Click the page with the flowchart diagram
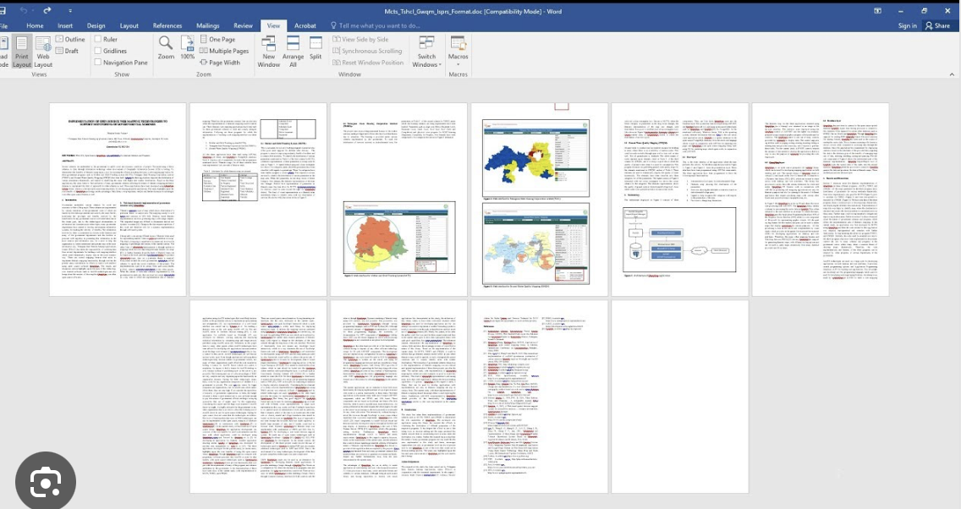 tap(679, 200)
